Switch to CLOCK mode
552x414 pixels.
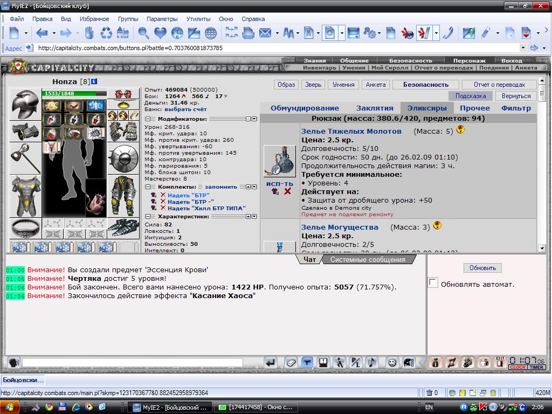coord(518,367)
